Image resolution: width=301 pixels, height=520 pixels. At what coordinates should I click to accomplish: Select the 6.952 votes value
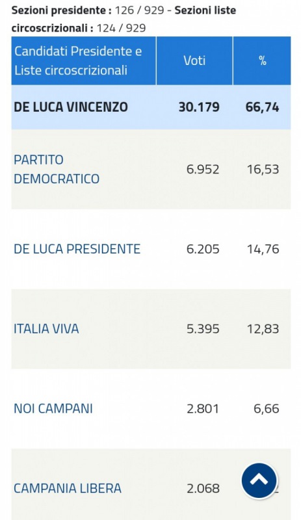[x=203, y=170]
